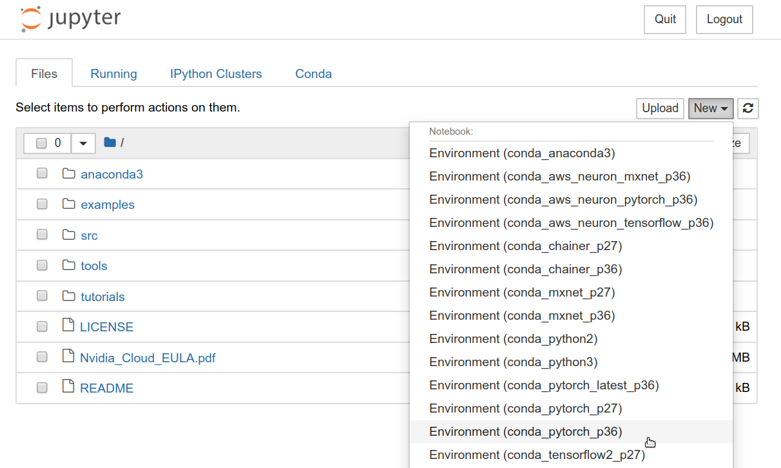Open the New dropdown menu

point(710,108)
